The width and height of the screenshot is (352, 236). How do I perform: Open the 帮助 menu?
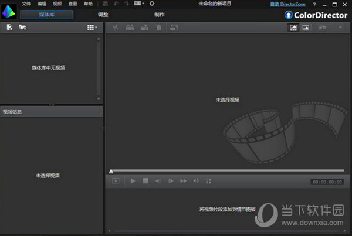point(88,4)
